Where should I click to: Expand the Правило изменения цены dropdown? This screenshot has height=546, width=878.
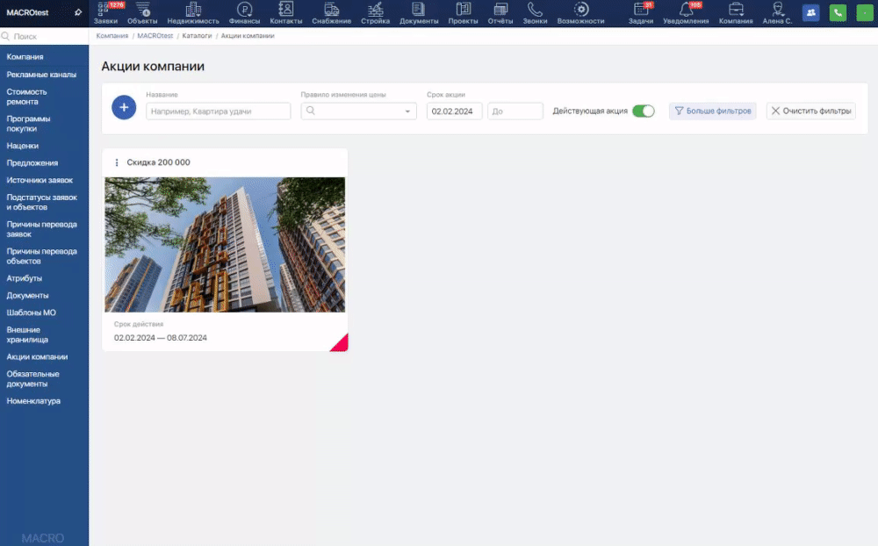[409, 111]
